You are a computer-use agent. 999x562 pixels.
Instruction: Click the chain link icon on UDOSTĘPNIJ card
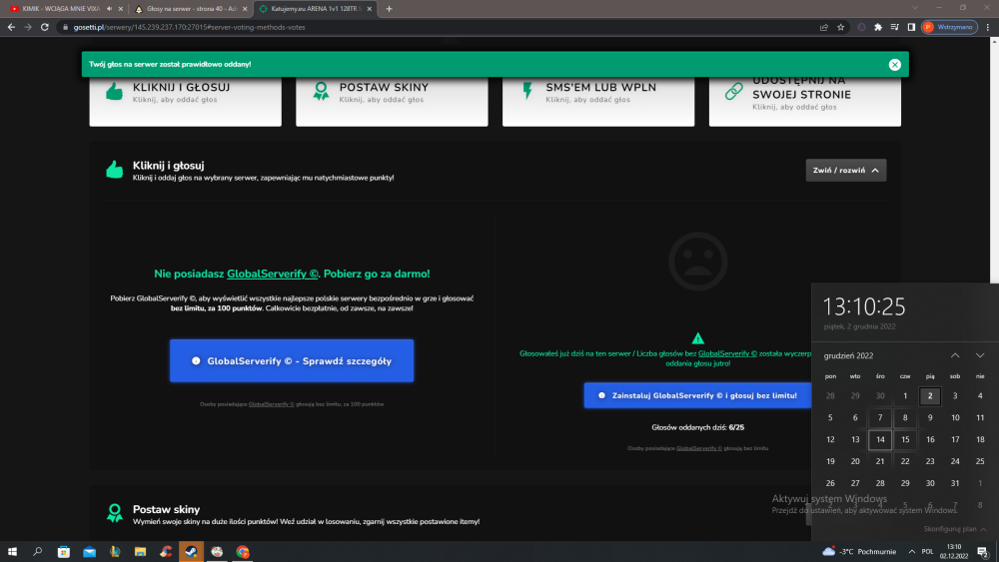click(734, 91)
